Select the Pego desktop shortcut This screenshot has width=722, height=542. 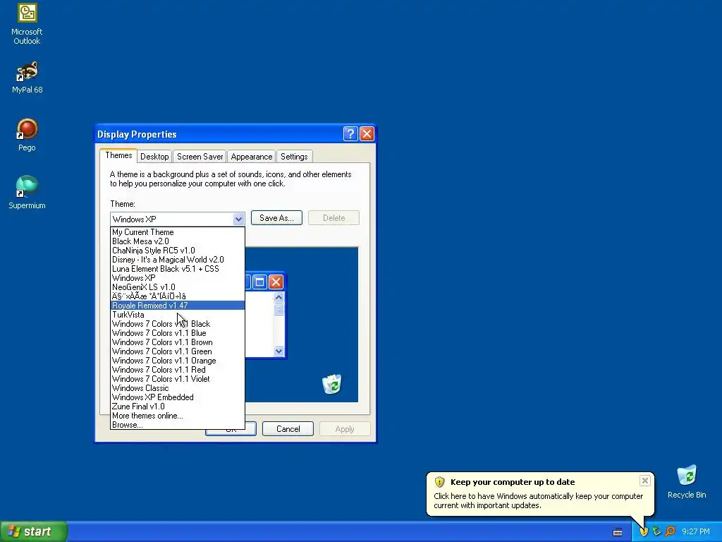[27, 135]
